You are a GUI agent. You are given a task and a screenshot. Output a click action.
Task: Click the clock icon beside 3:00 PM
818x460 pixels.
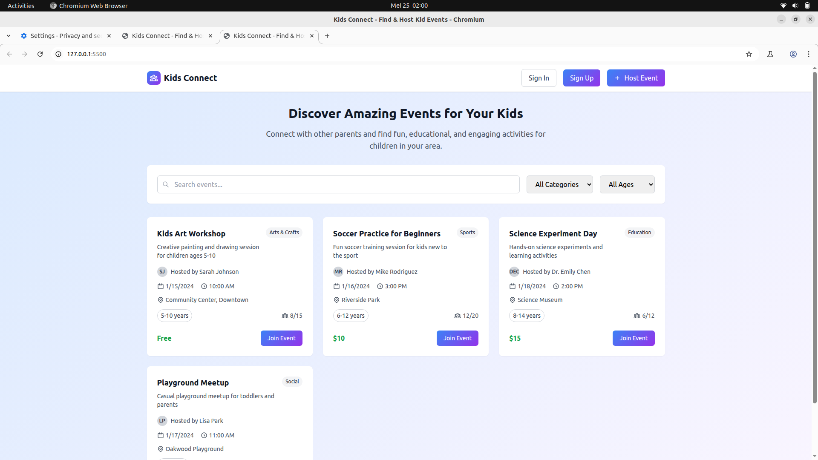[381, 286]
